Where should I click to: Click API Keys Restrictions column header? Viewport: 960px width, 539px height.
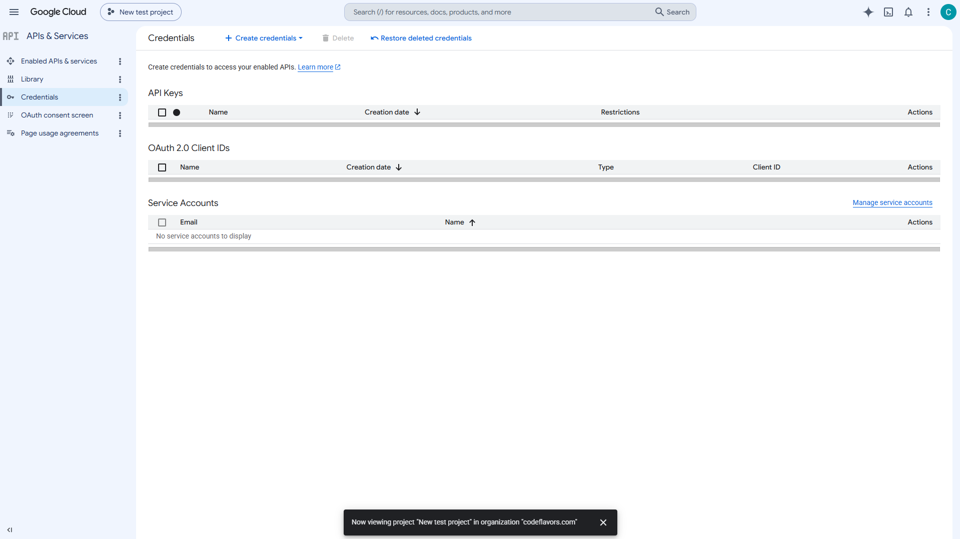(620, 112)
